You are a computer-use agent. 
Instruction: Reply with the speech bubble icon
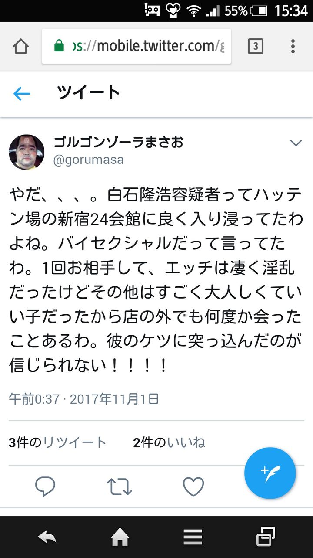tap(45, 487)
